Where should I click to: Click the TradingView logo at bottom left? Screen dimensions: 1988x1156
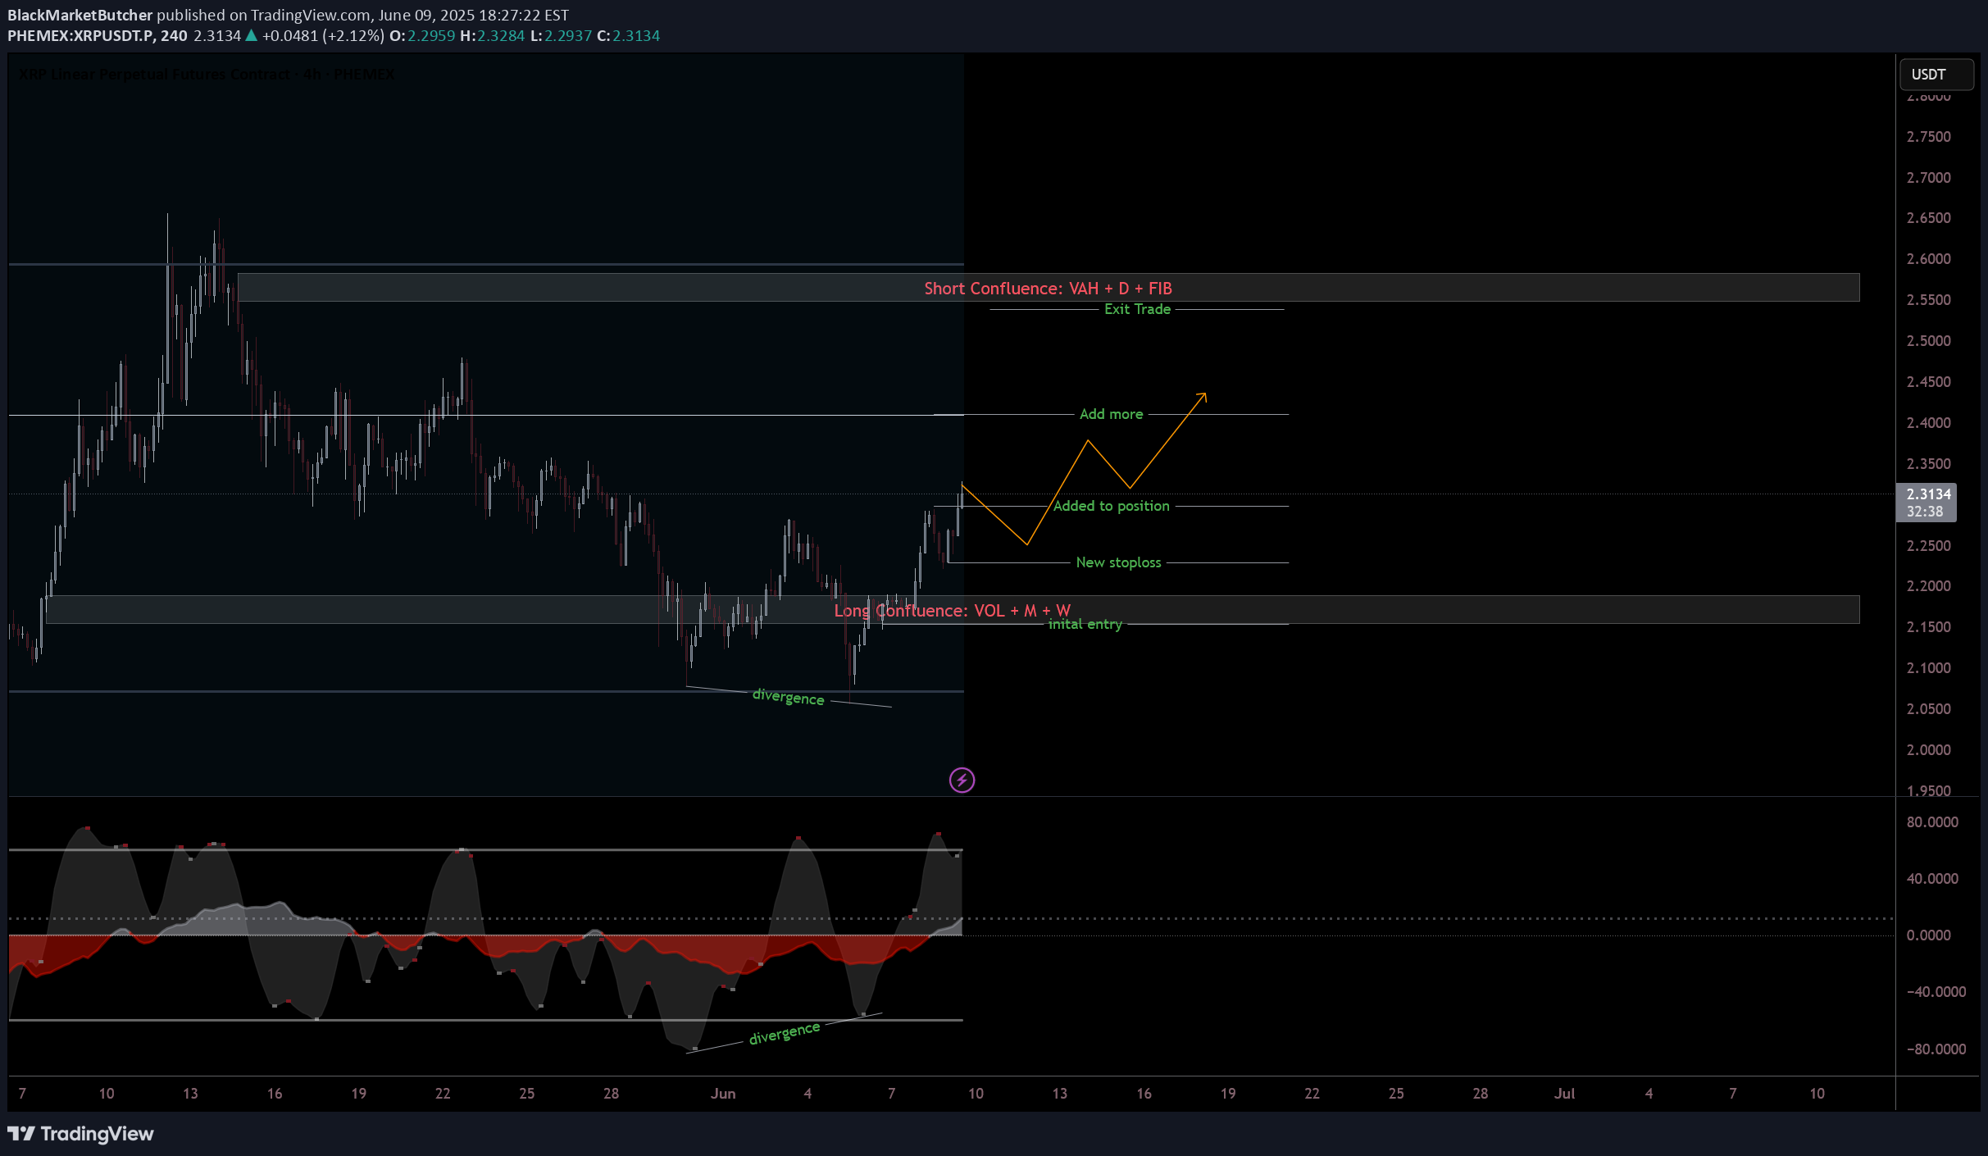point(81,1134)
